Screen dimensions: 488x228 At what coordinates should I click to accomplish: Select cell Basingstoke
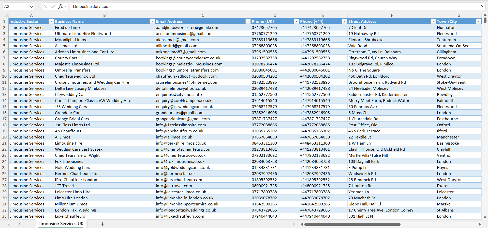pyautogui.click(x=459, y=143)
